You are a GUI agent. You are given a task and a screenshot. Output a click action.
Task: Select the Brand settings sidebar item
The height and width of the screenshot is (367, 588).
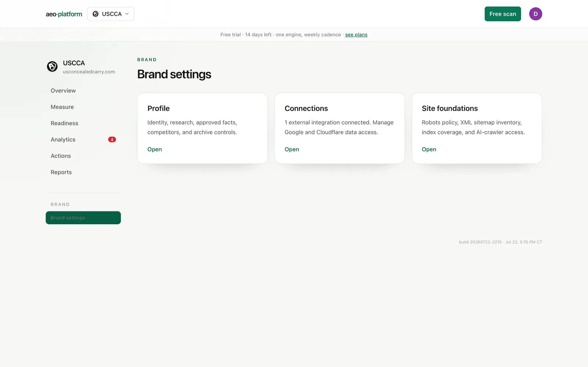click(83, 218)
